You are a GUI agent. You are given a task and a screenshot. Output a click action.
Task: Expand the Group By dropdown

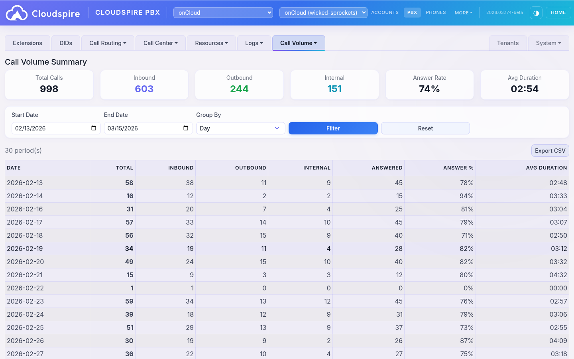point(240,128)
